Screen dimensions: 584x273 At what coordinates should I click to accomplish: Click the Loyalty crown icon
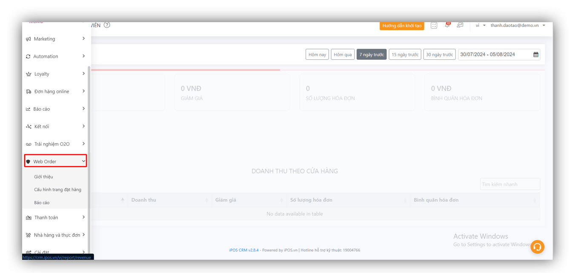pyautogui.click(x=29, y=74)
